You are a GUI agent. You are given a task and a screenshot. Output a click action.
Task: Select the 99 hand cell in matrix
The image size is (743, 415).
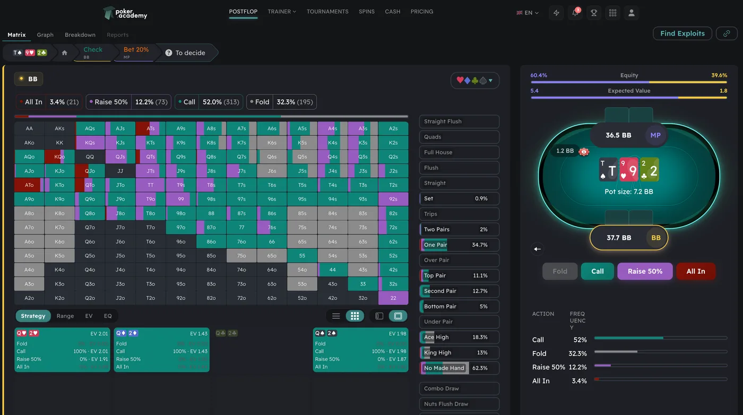(181, 199)
